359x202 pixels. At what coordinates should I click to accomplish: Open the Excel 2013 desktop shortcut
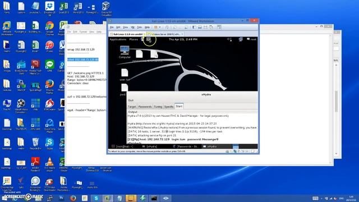tap(64, 8)
